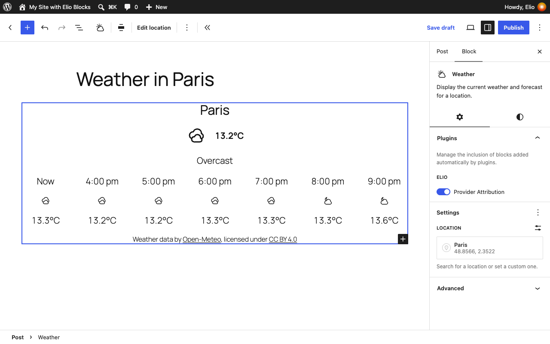
Task: Publish the post
Action: (x=513, y=28)
